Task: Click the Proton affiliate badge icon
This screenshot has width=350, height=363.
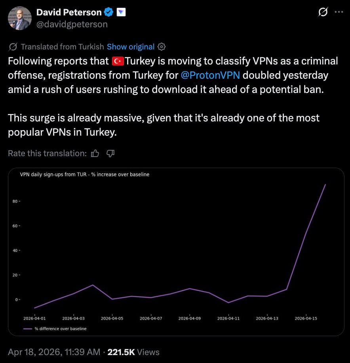Action: pos(121,12)
